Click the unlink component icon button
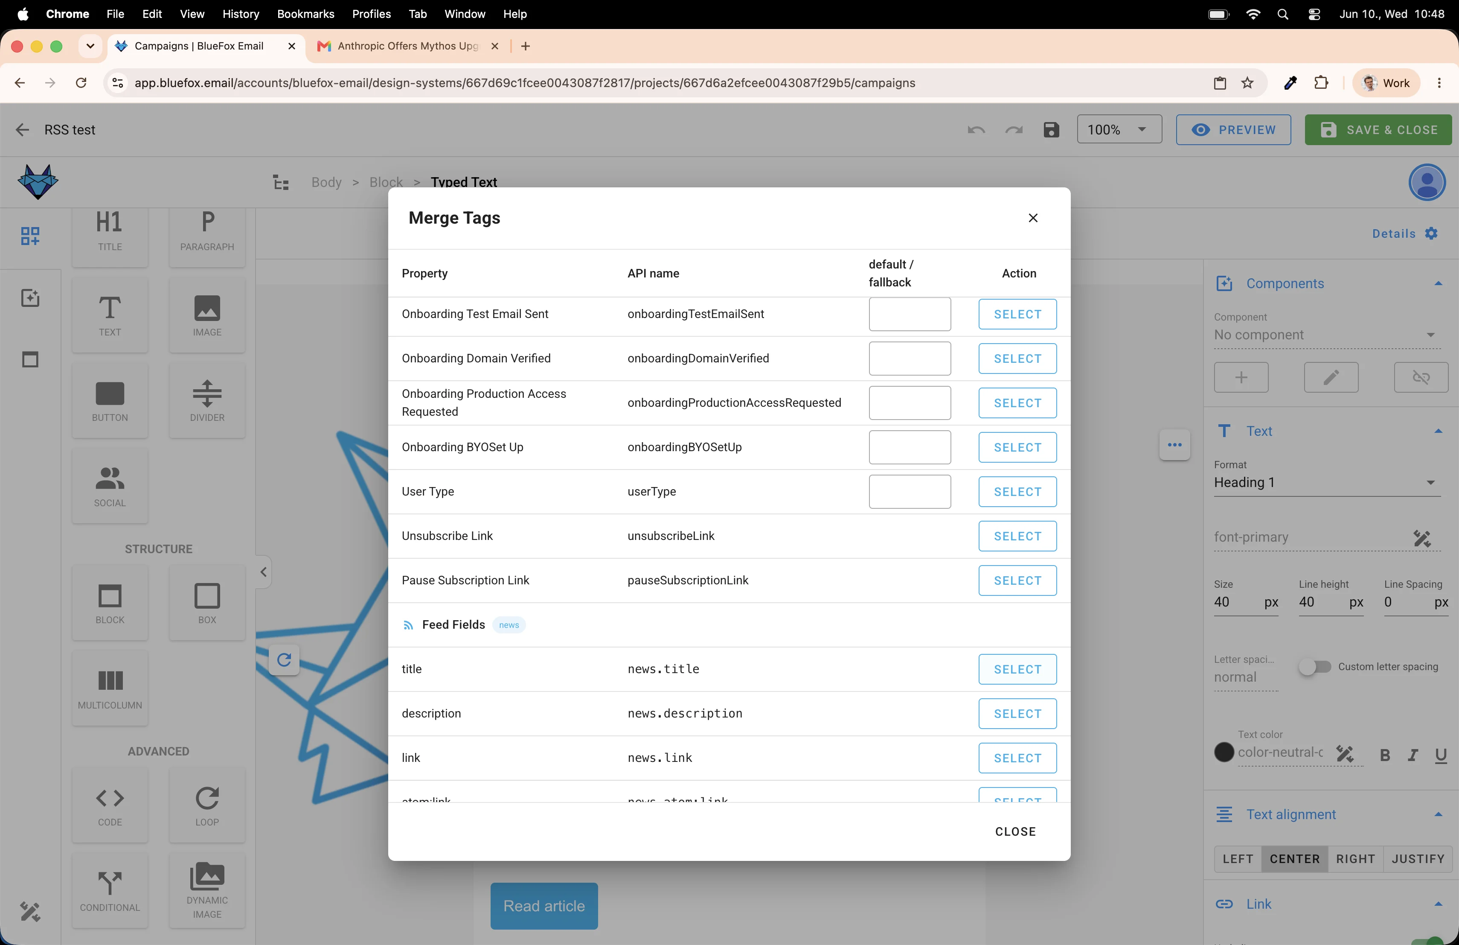 click(x=1421, y=377)
